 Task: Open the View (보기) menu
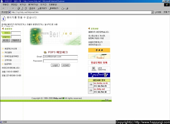pyautogui.click(x=23, y=5)
